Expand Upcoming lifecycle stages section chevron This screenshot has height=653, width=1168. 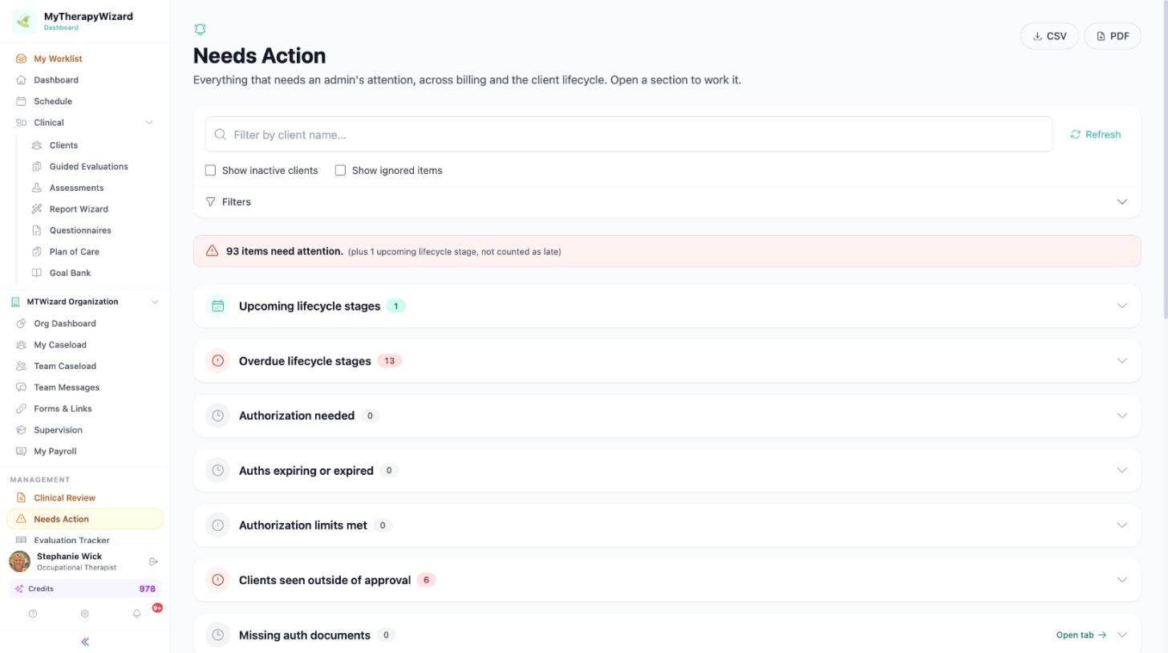1122,306
